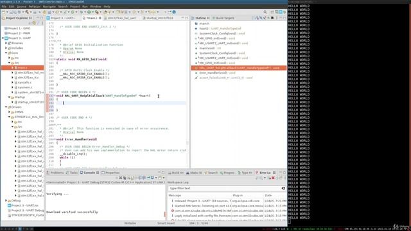Select main.c in Project Explorer
The image size is (411, 231).
click(x=22, y=67)
